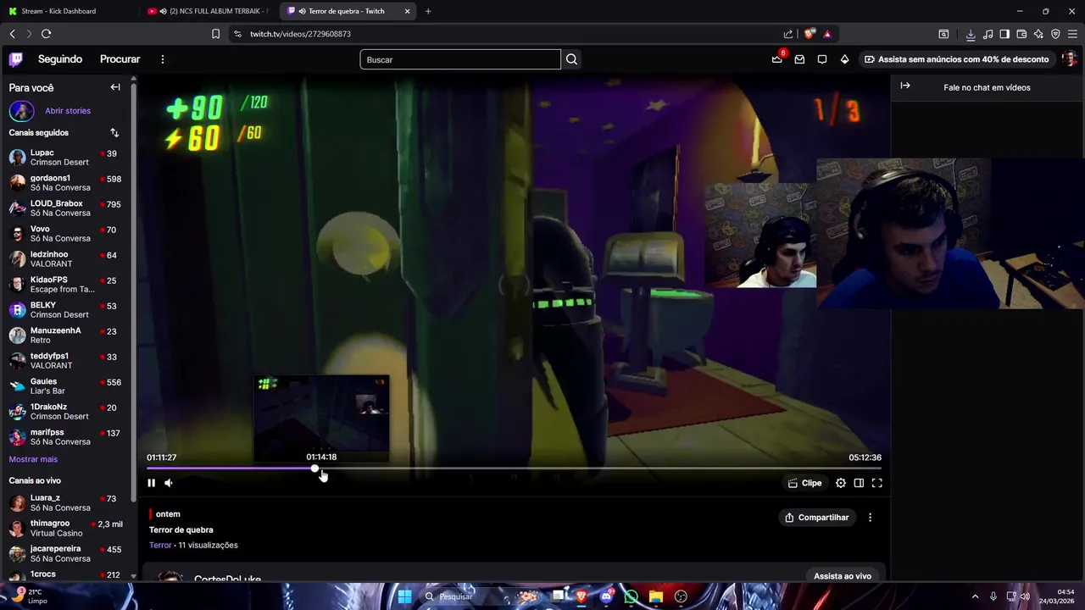Open 1DrakoNz channel

click(x=66, y=412)
